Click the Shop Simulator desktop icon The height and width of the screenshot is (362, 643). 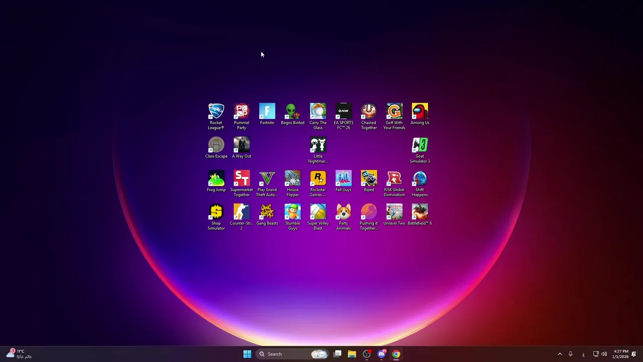216,218
